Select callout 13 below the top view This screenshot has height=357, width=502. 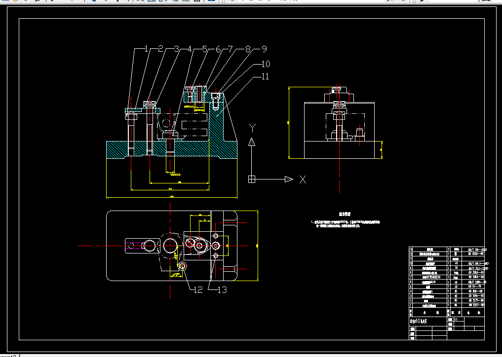pyautogui.click(x=222, y=290)
